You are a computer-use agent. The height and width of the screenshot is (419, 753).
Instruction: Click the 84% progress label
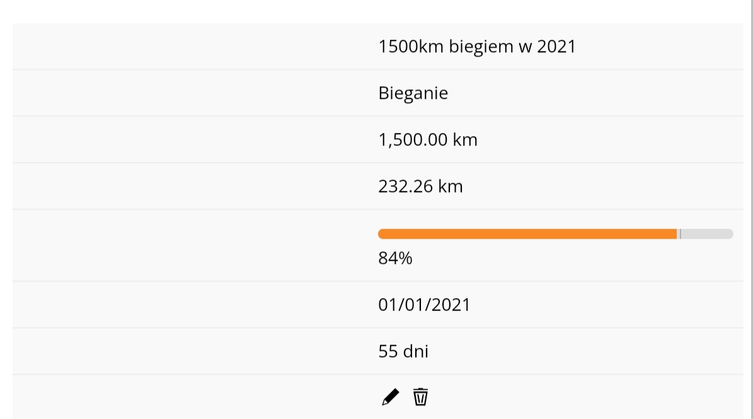pyautogui.click(x=395, y=258)
